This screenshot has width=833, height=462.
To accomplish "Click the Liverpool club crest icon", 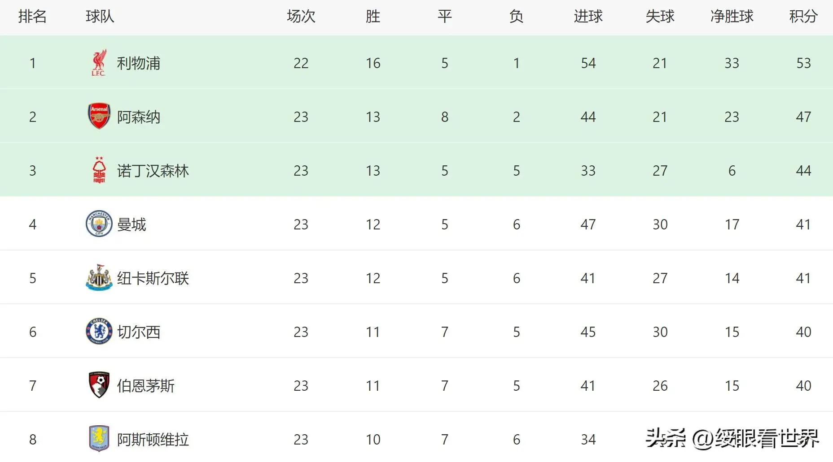I will 99,63.
